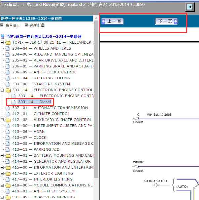Expand the 418-00 Module Communications Network folder
Viewport: 199px width, 200px height.
coord(2,185)
